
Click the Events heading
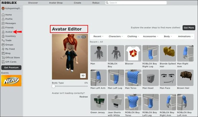point(5,73)
